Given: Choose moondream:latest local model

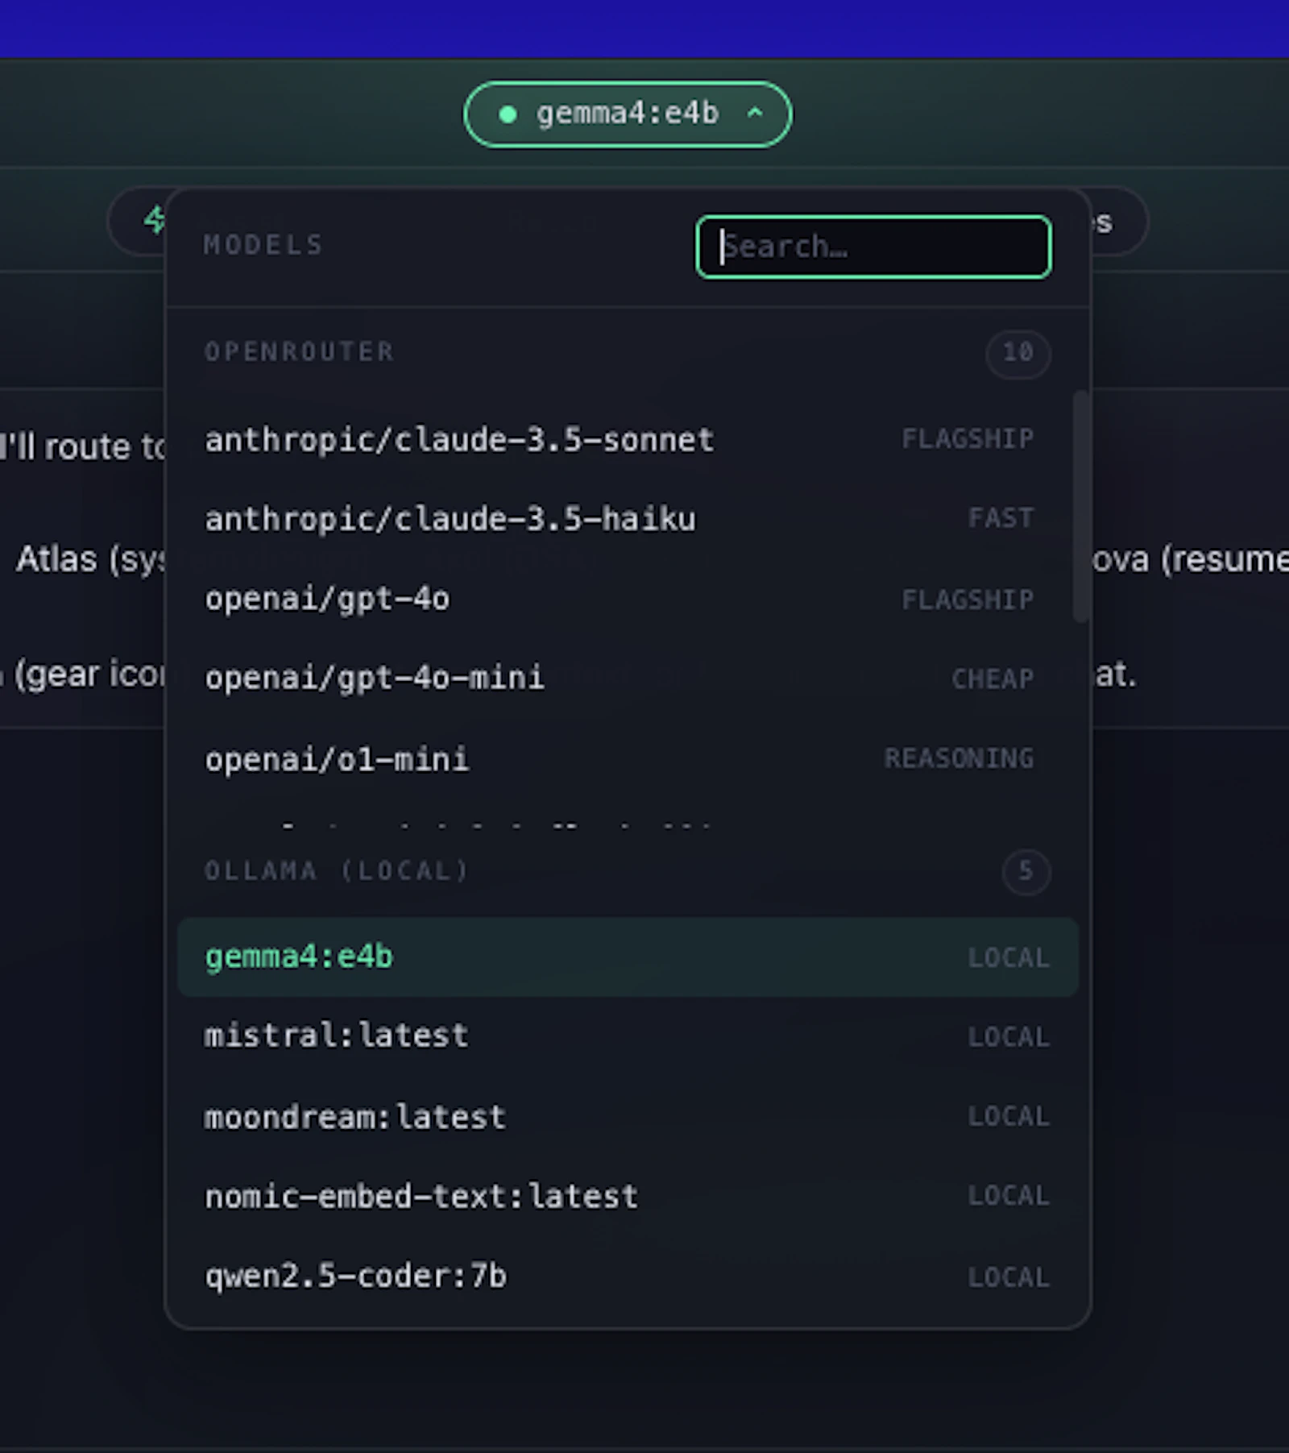Looking at the screenshot, I should click(628, 1117).
